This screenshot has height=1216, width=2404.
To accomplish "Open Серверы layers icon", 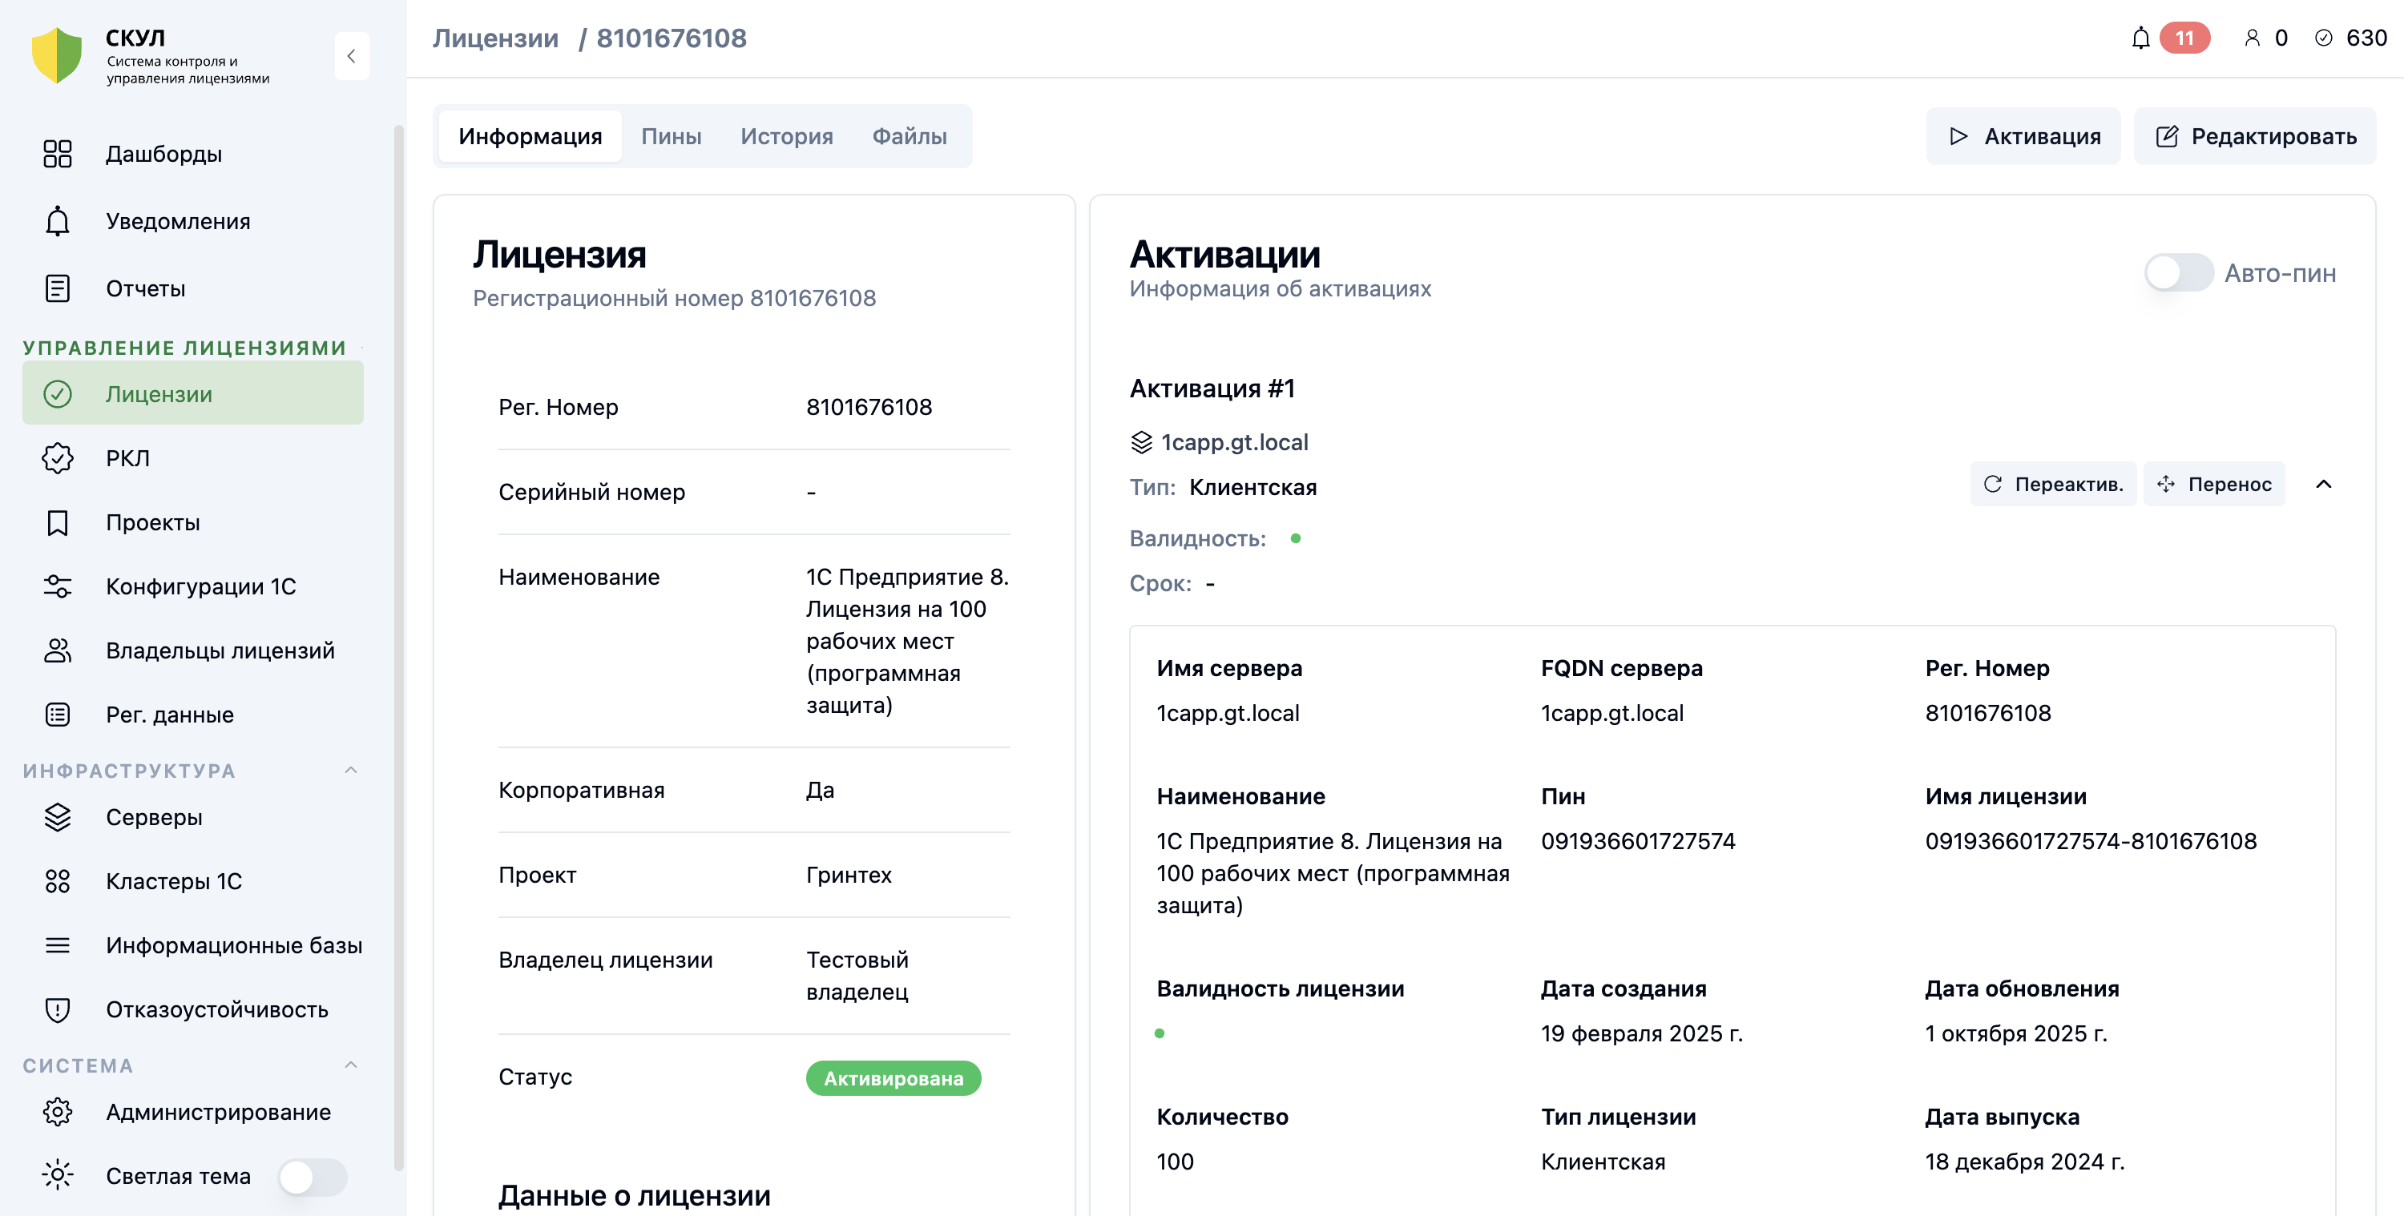I will click(57, 818).
